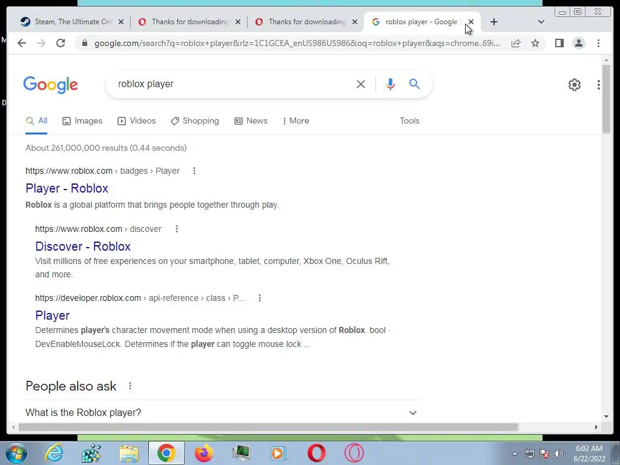The height and width of the screenshot is (465, 620).
Task: Open the Discover - Roblox result link
Action: [83, 247]
